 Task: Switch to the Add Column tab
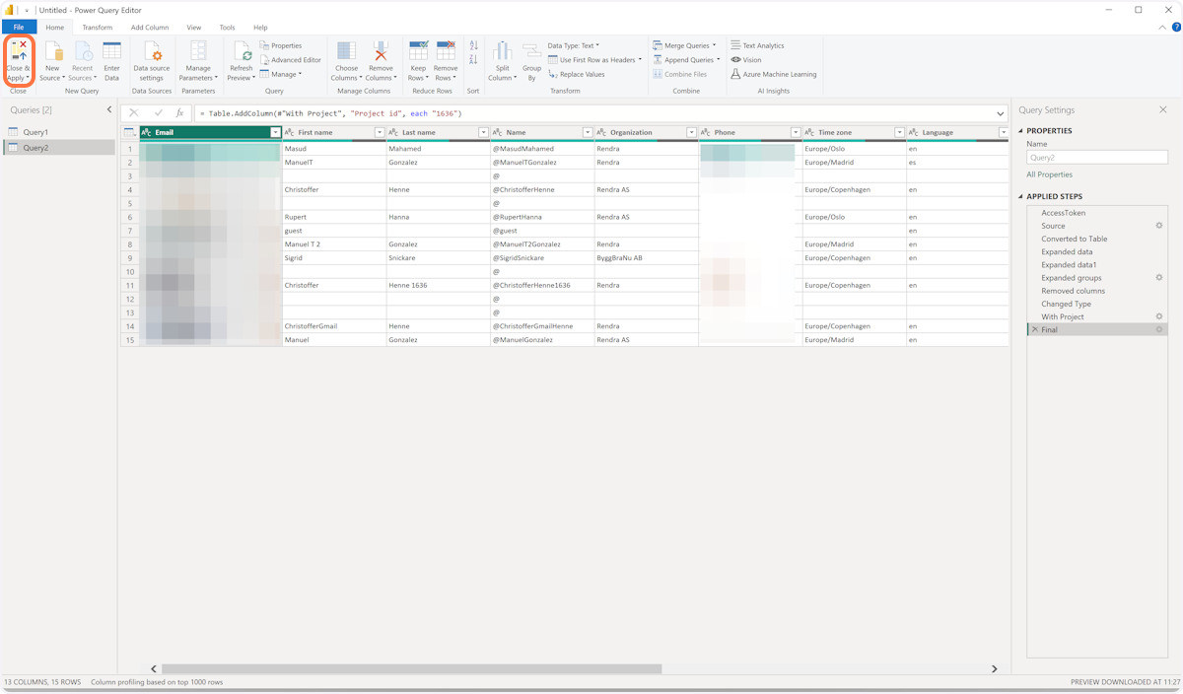pyautogui.click(x=150, y=28)
